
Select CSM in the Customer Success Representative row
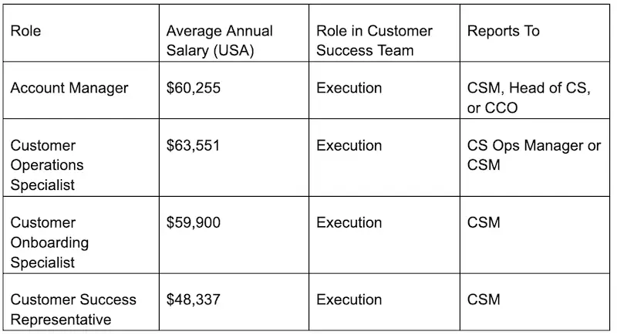click(x=484, y=299)
